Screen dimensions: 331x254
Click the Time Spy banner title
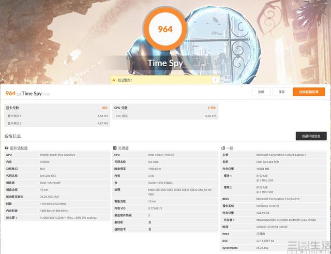tap(165, 63)
